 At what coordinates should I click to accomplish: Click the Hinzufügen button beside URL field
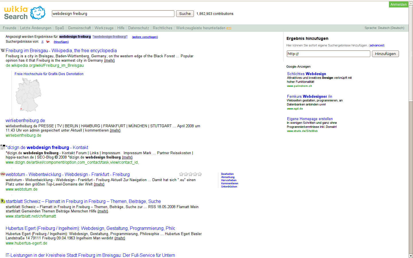click(x=385, y=54)
